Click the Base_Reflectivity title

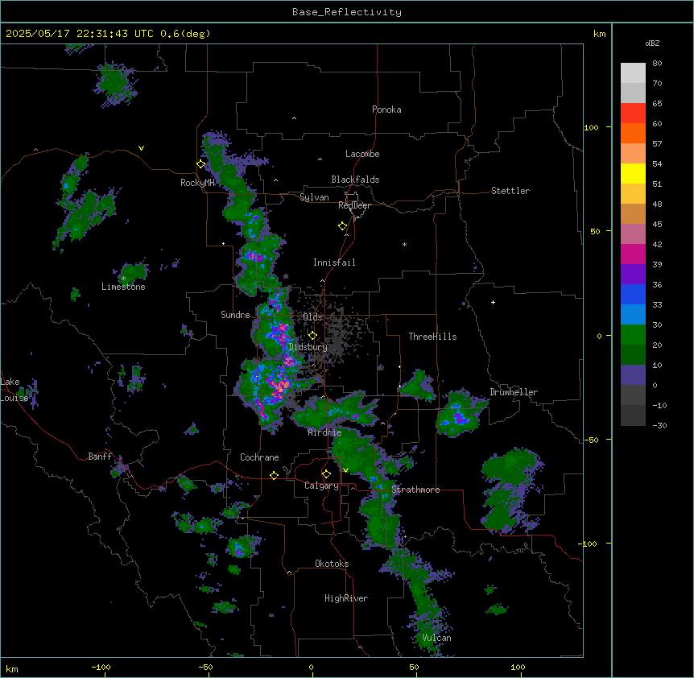pos(347,12)
